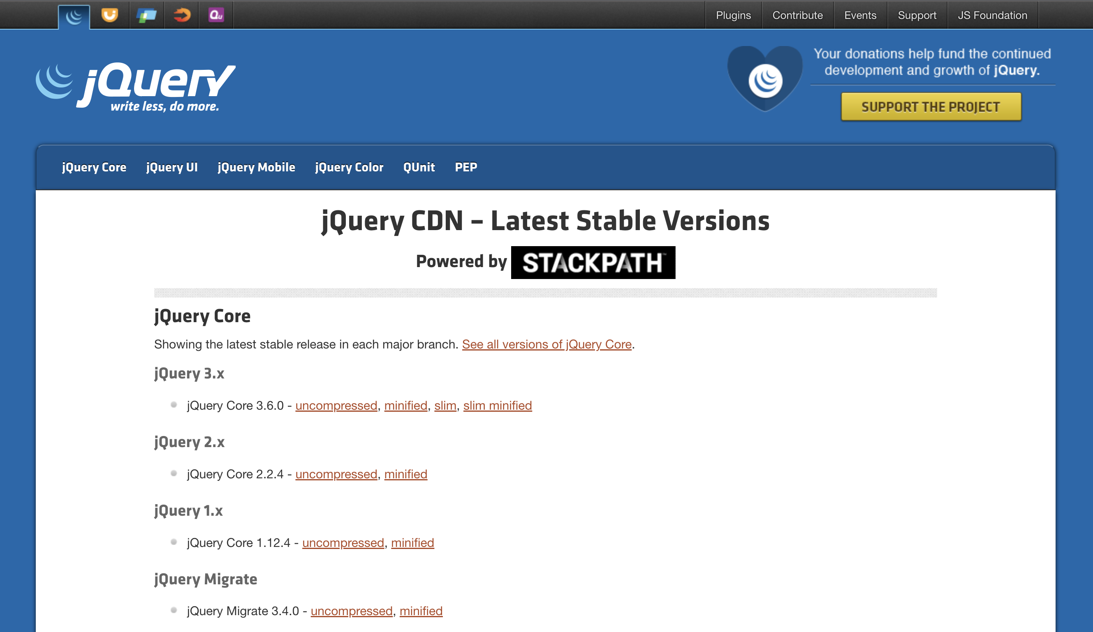Screen dimensions: 1093x632
Task: Click the jQuery Mobile icon in the top bar
Action: click(146, 16)
